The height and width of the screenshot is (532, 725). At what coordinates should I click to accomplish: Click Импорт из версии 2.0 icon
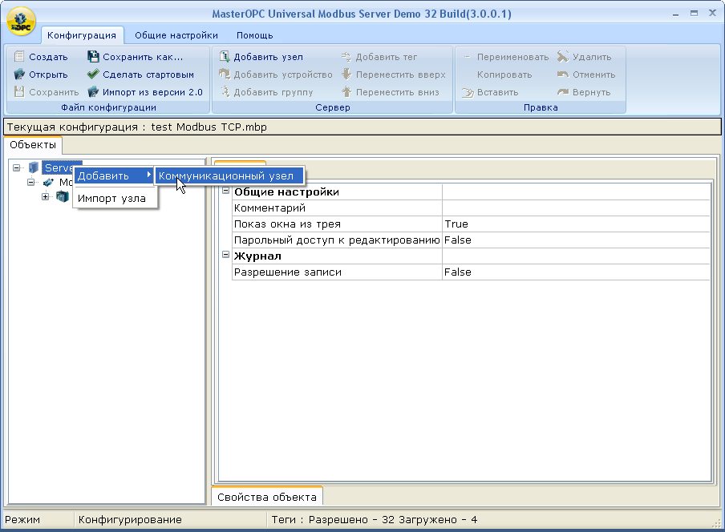pyautogui.click(x=94, y=92)
